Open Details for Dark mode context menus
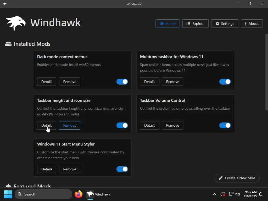 [x=47, y=82]
